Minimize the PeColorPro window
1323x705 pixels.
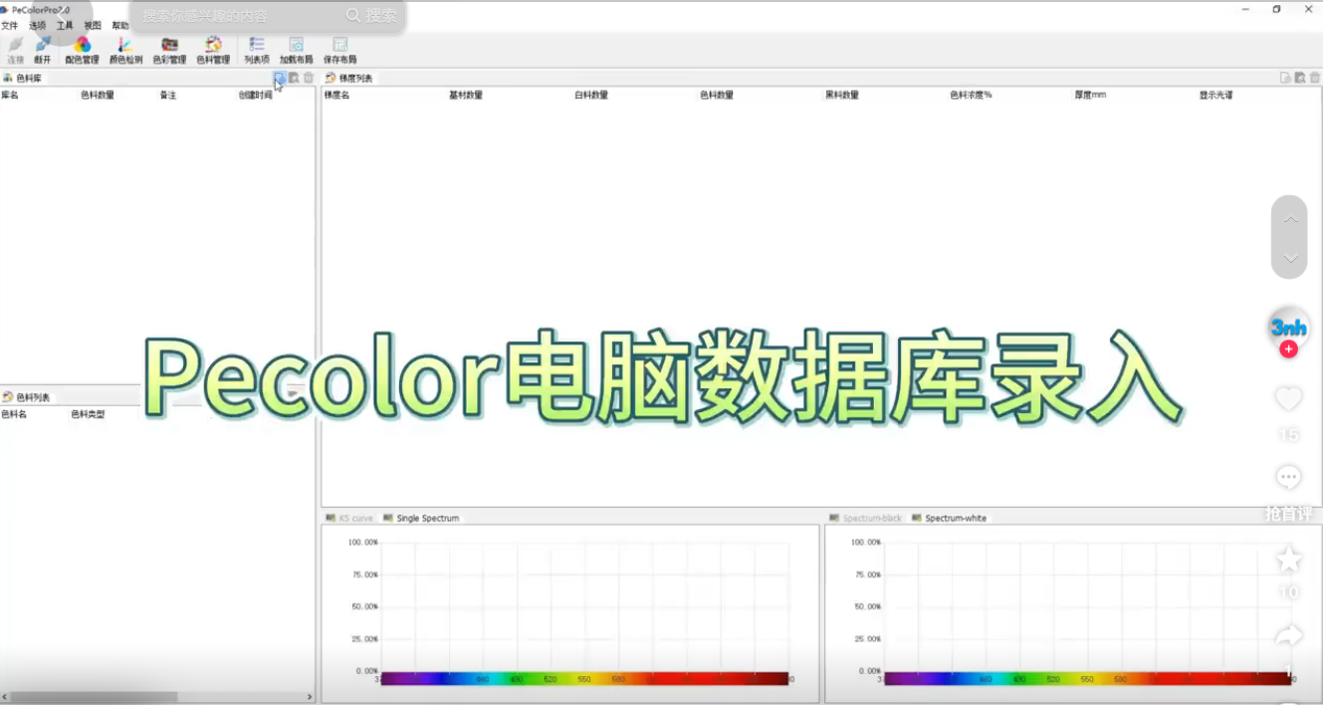1246,9
